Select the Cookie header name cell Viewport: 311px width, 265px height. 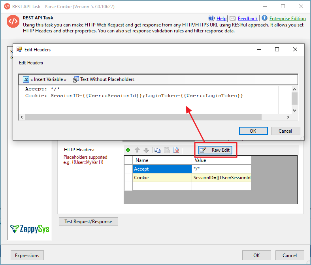coord(162,178)
